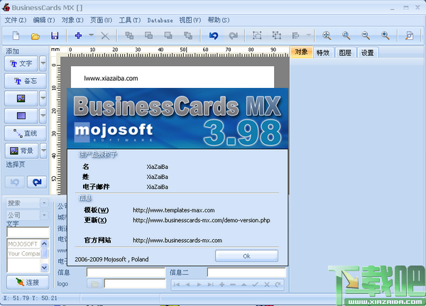Screen dimensions: 426x306
Task: Post database edit with checkmark icon
Action: pos(255,285)
